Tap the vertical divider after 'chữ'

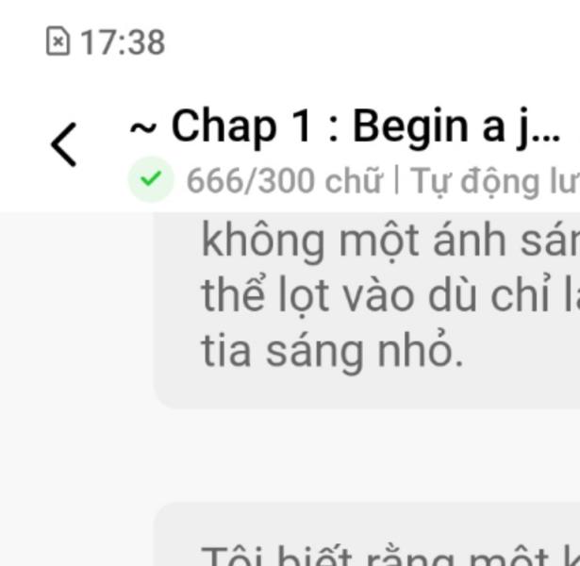tap(396, 180)
